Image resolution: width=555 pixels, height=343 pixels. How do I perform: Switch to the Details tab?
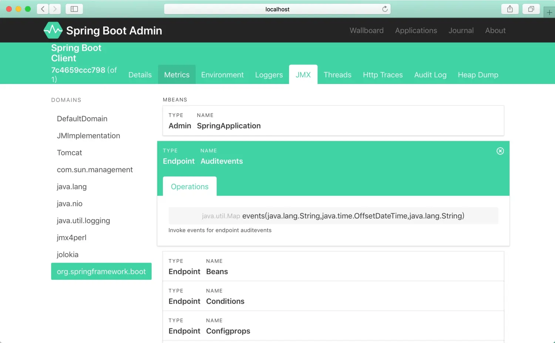[x=140, y=75]
